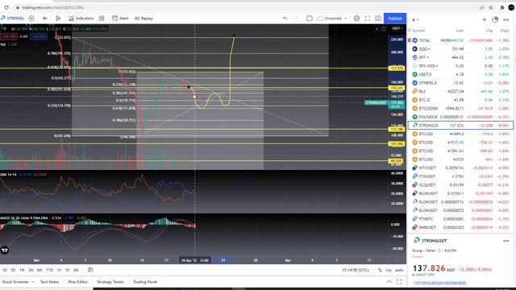Sort the watchlist by the Symbol column header
Image resolution: width=516 pixels, height=290 pixels.
(418, 31)
